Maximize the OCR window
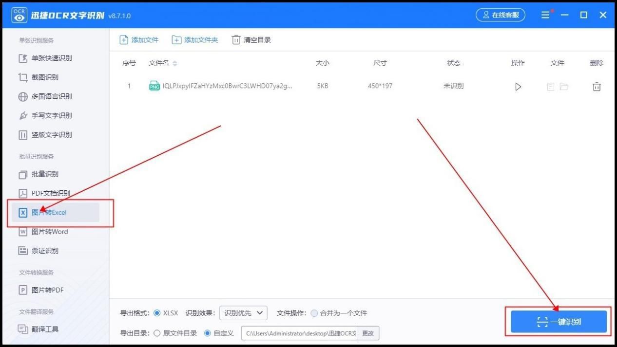The width and height of the screenshot is (617, 347). click(x=584, y=15)
